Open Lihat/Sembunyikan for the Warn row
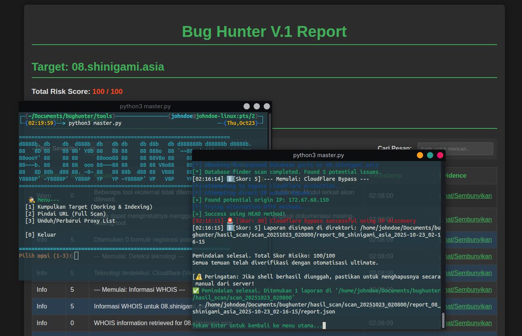Screen dimensions: 522x336 point(469,195)
